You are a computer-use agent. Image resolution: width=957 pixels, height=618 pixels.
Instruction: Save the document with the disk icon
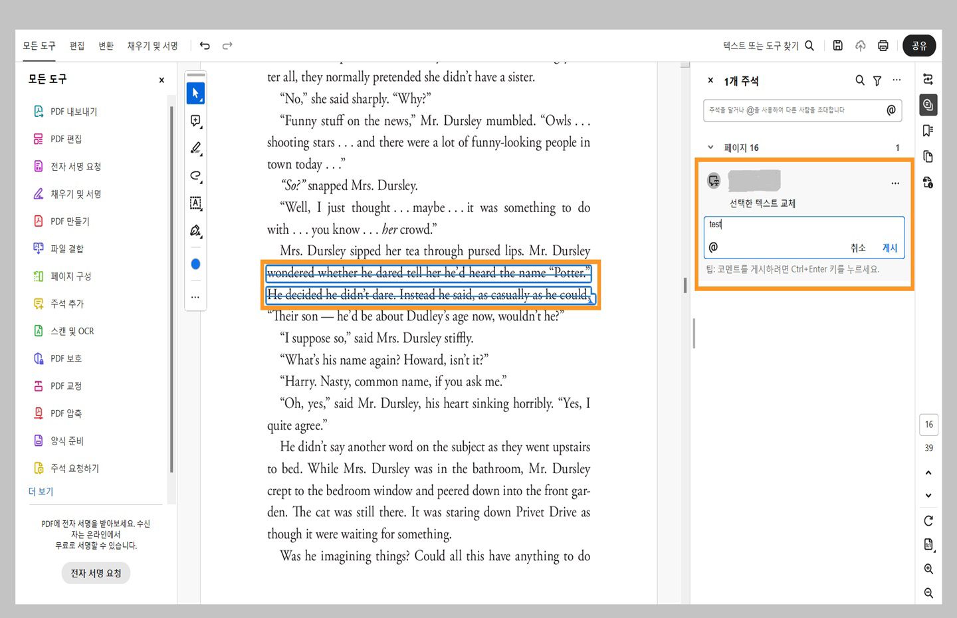coord(837,45)
